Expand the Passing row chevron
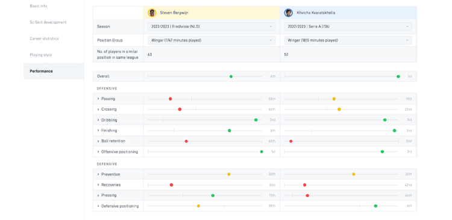The image size is (452, 220). [x=98, y=99]
